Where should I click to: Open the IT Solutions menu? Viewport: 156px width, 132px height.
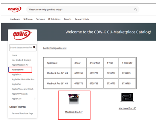point(54,19)
